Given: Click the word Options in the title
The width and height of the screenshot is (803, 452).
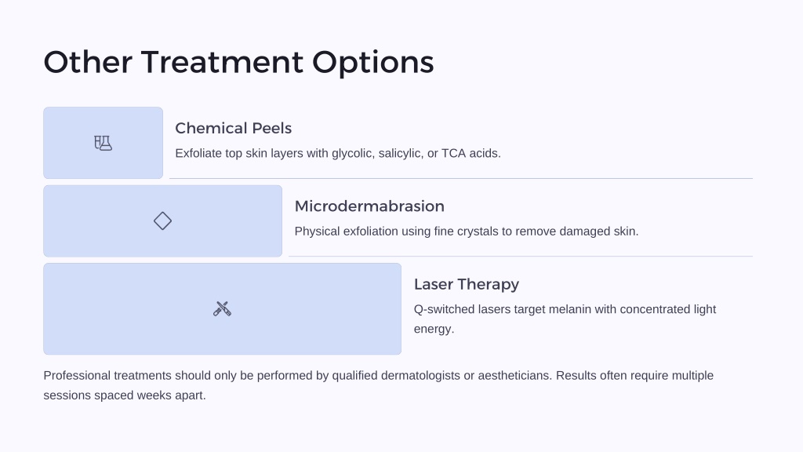Looking at the screenshot, I should (372, 64).
